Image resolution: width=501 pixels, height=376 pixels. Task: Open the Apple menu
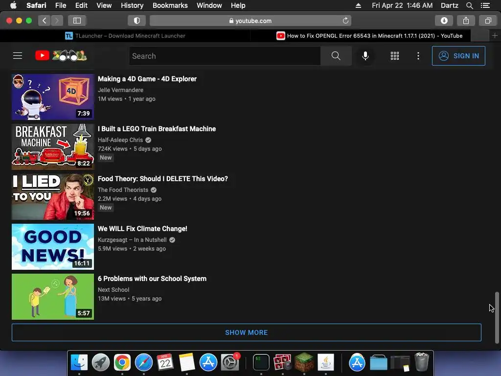13,5
